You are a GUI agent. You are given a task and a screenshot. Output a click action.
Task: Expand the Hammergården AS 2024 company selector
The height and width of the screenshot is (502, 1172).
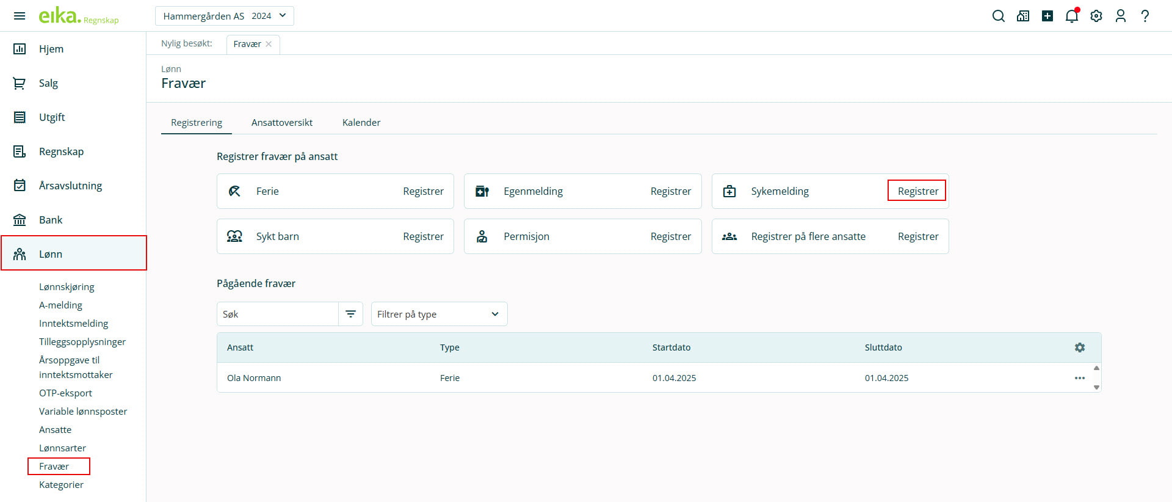coord(224,16)
